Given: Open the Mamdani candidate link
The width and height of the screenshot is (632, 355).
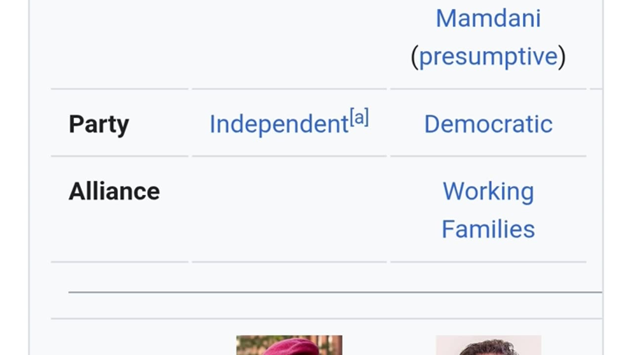Looking at the screenshot, I should (488, 18).
